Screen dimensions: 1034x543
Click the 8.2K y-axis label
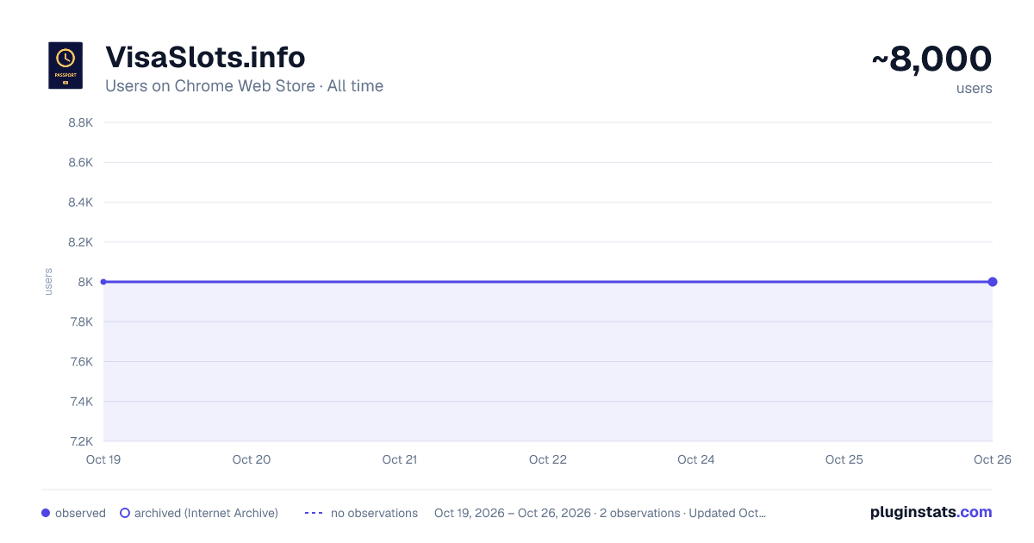[80, 242]
